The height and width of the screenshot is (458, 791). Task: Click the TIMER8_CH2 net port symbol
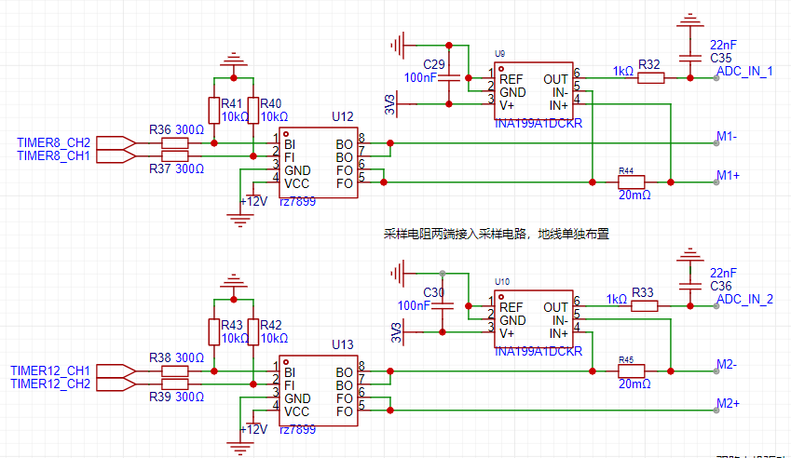[116, 143]
